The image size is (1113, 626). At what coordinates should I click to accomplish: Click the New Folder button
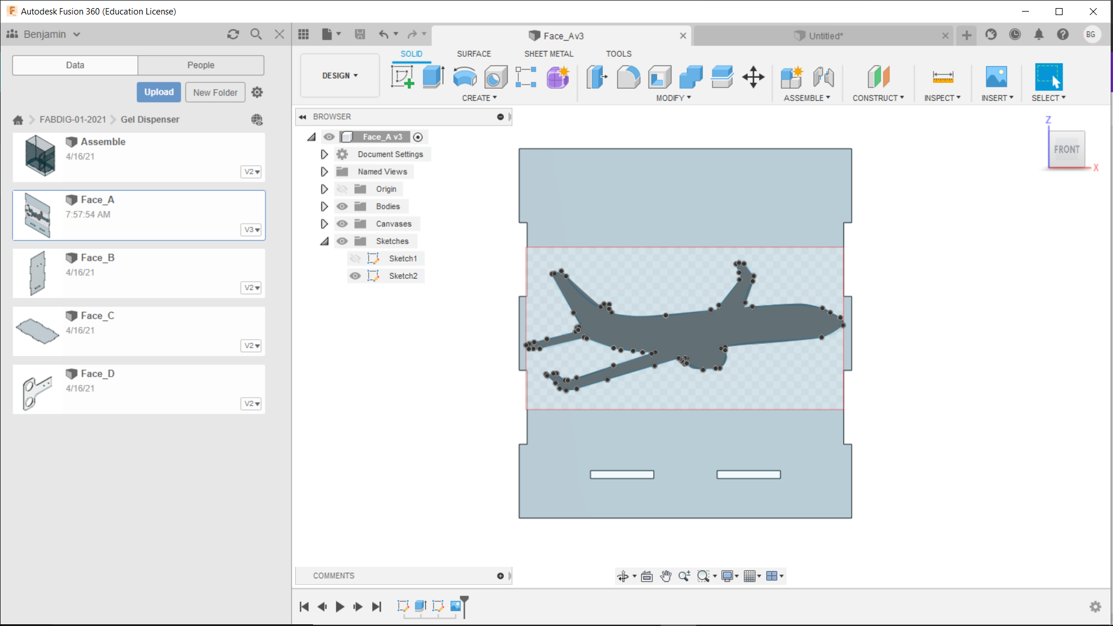click(215, 92)
